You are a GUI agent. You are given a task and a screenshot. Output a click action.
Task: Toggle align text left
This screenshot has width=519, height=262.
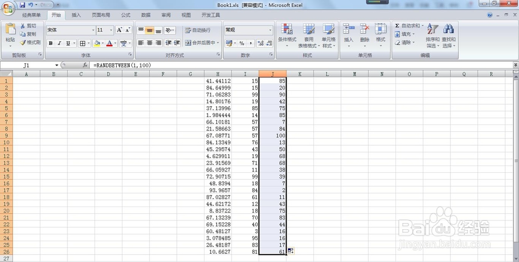[x=141, y=43]
